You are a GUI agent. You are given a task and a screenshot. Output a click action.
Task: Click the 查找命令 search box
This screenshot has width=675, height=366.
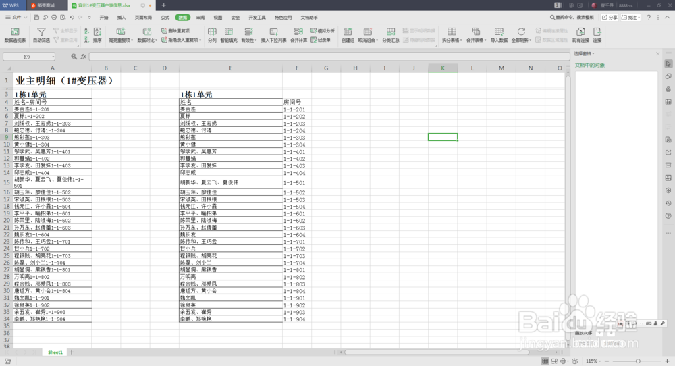572,18
